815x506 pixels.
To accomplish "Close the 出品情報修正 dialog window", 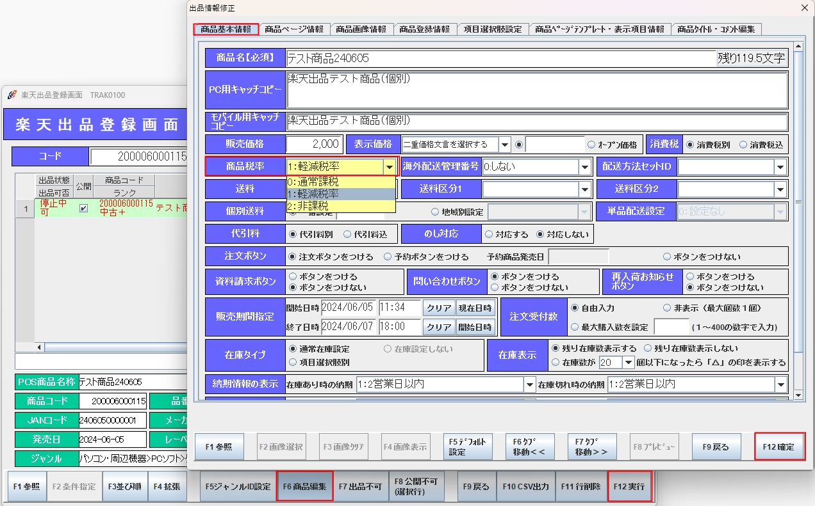I will (x=805, y=8).
